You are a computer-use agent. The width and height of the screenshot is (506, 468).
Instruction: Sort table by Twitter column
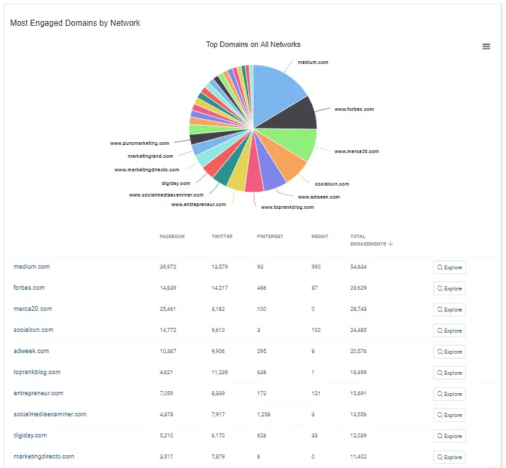coord(222,237)
